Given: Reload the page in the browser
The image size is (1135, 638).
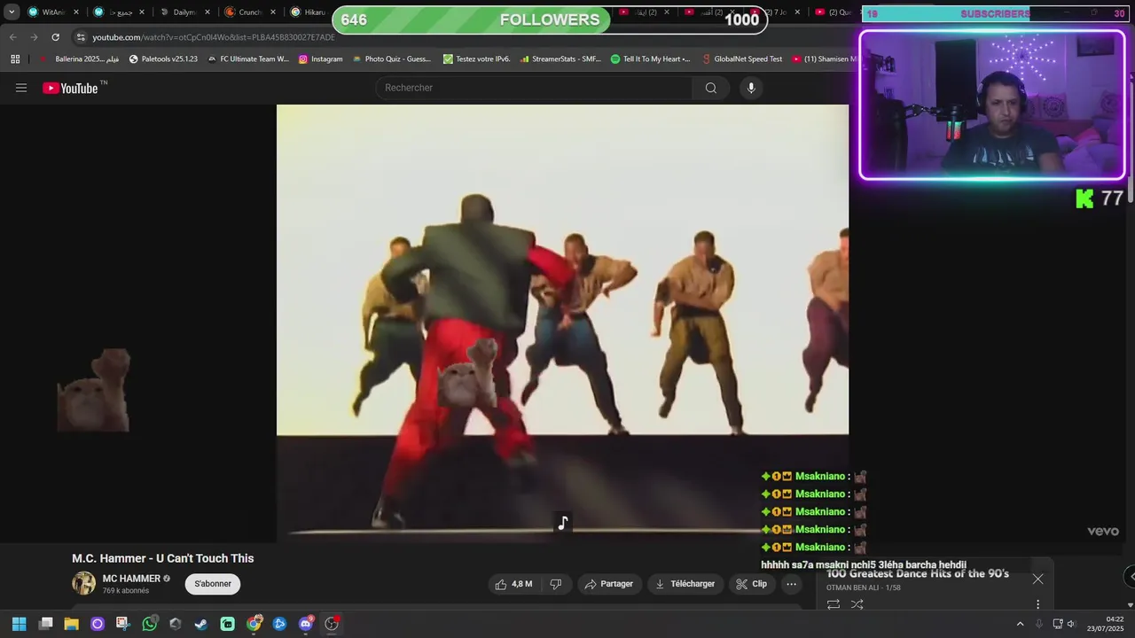Looking at the screenshot, I should point(55,37).
